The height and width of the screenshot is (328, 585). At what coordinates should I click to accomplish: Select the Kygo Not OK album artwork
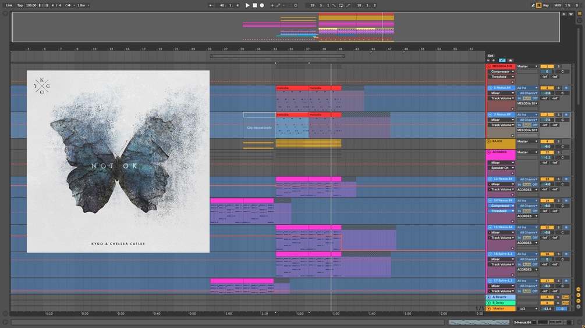coord(118,161)
